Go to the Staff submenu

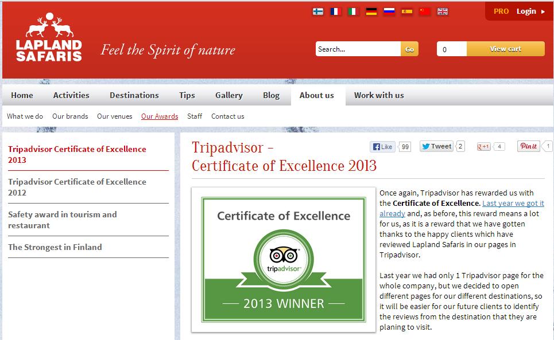pos(195,116)
